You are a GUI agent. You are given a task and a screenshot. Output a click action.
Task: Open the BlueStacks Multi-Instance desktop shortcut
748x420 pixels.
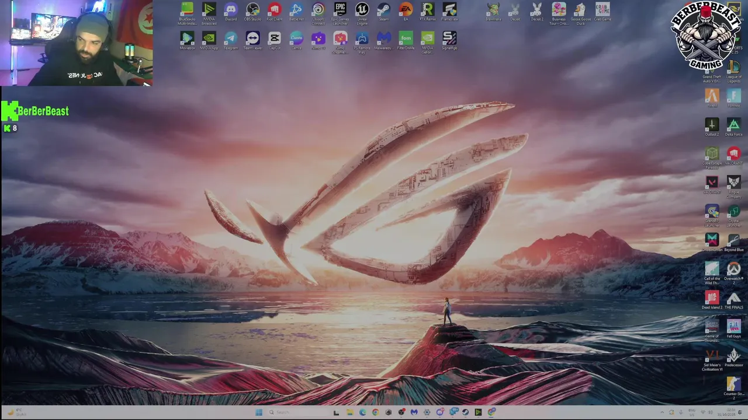187,13
